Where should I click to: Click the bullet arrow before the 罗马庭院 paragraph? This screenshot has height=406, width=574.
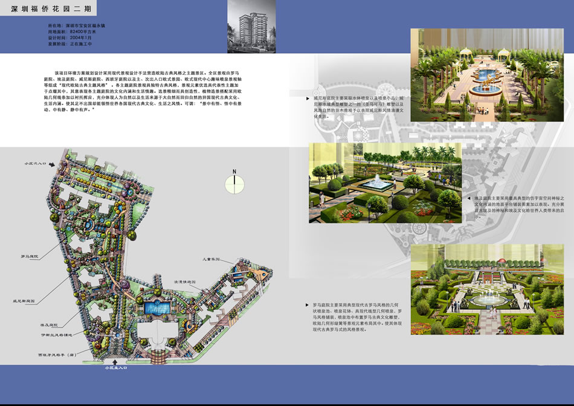point(307,304)
